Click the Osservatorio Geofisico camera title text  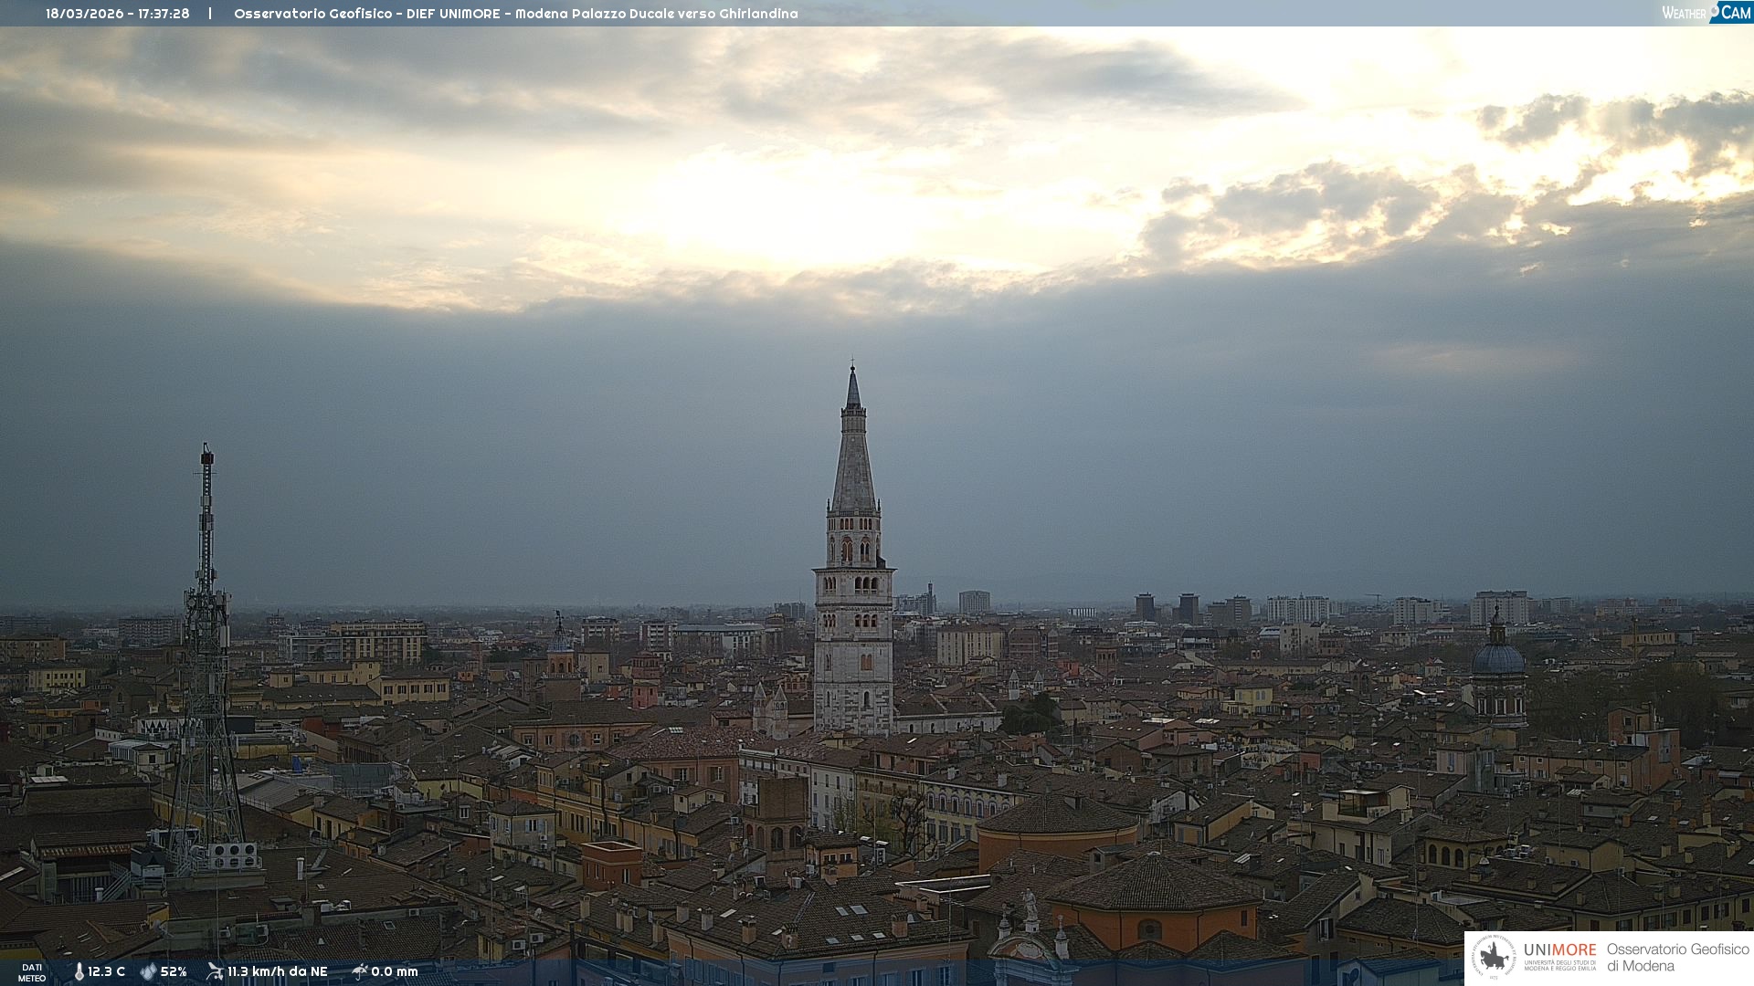(x=515, y=14)
